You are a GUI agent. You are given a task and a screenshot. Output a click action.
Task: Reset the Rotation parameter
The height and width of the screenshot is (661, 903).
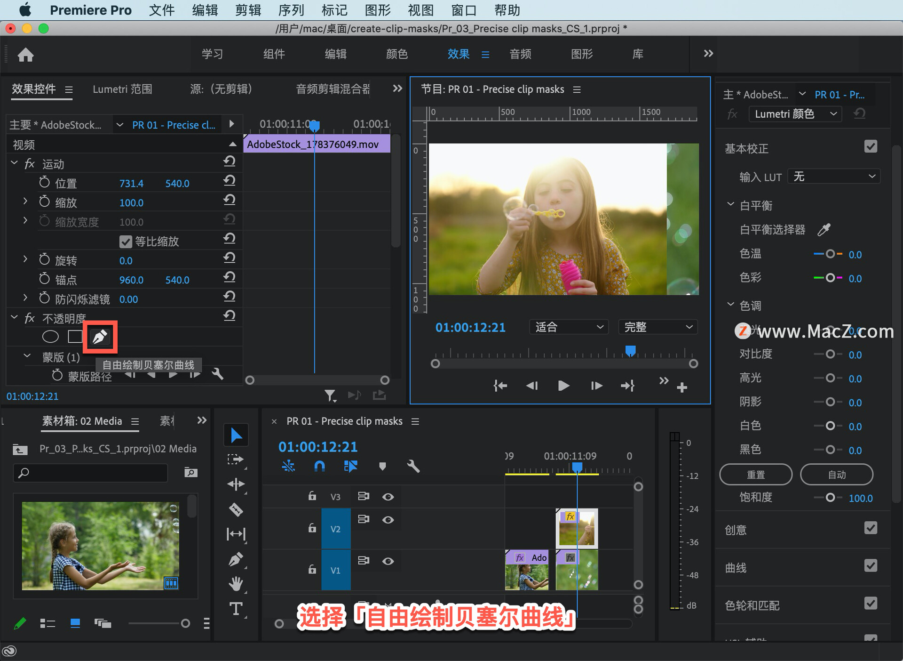pos(229,258)
